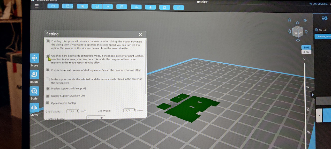This screenshot has width=331, height=149.
Task: Click the small up arrow in bottom-right panel
Action: pos(319,115)
